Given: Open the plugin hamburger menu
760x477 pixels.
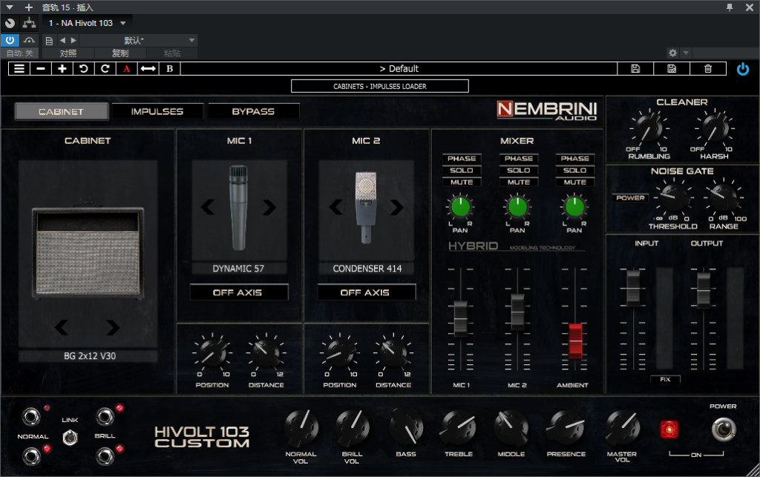Looking at the screenshot, I should 19,69.
